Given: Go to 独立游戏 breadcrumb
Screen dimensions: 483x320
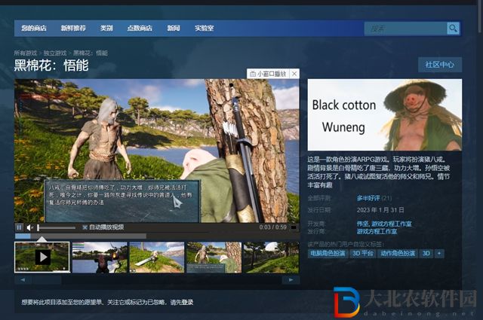Looking at the screenshot, I should tap(55, 53).
